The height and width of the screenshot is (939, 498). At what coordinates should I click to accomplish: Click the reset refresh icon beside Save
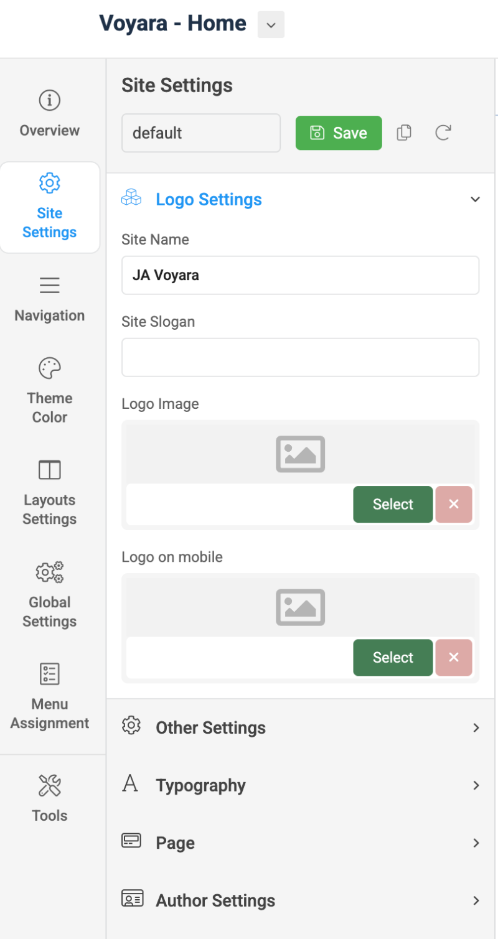pyautogui.click(x=443, y=133)
